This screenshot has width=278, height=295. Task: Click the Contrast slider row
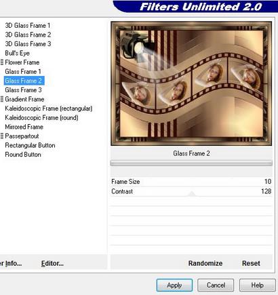(191, 191)
